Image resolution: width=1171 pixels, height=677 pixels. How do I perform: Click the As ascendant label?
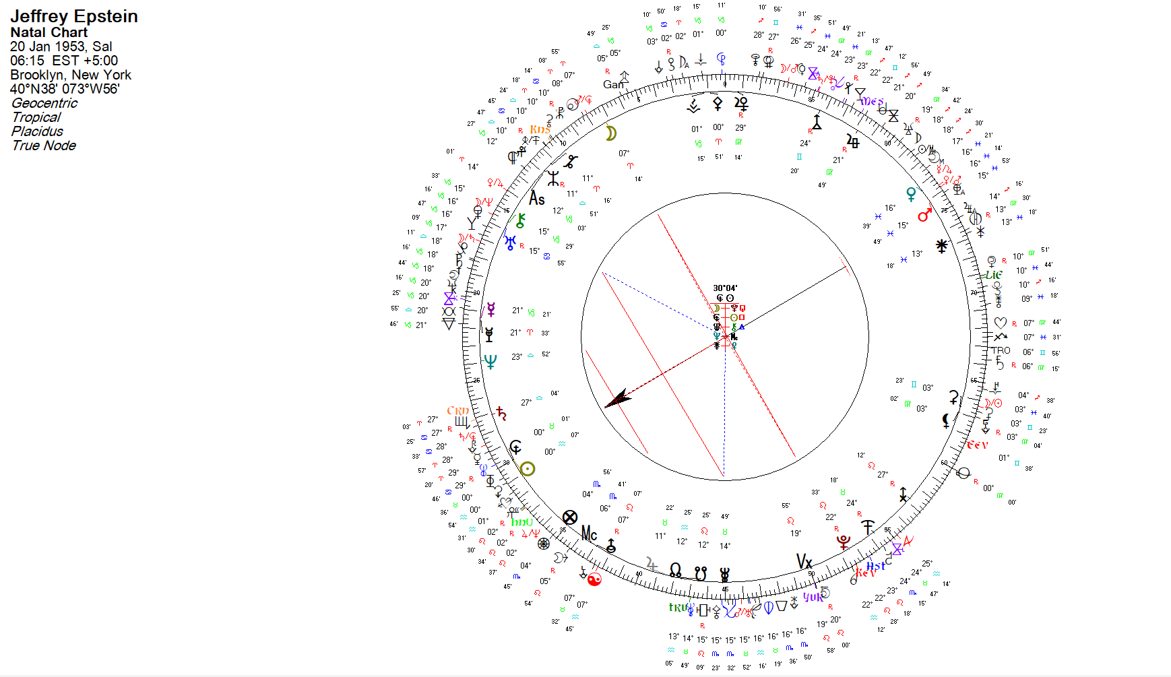pyautogui.click(x=536, y=199)
